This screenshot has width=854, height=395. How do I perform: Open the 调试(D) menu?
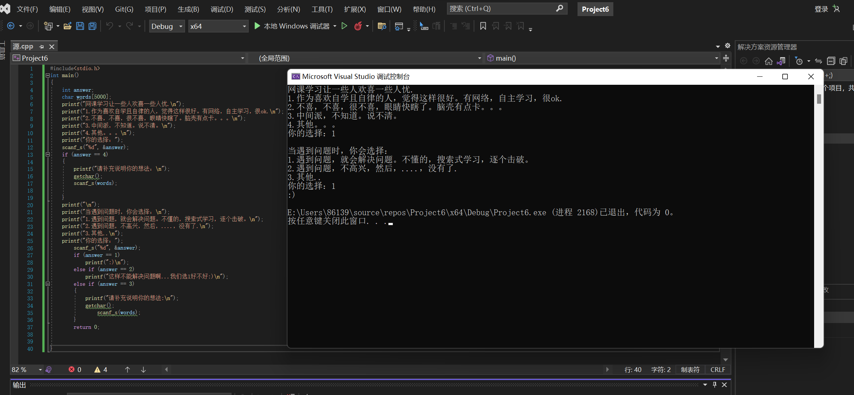tap(222, 9)
